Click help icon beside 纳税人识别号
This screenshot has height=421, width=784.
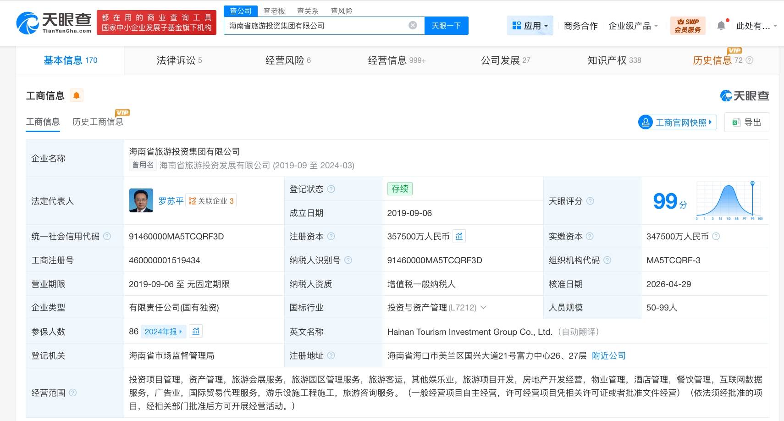[348, 260]
